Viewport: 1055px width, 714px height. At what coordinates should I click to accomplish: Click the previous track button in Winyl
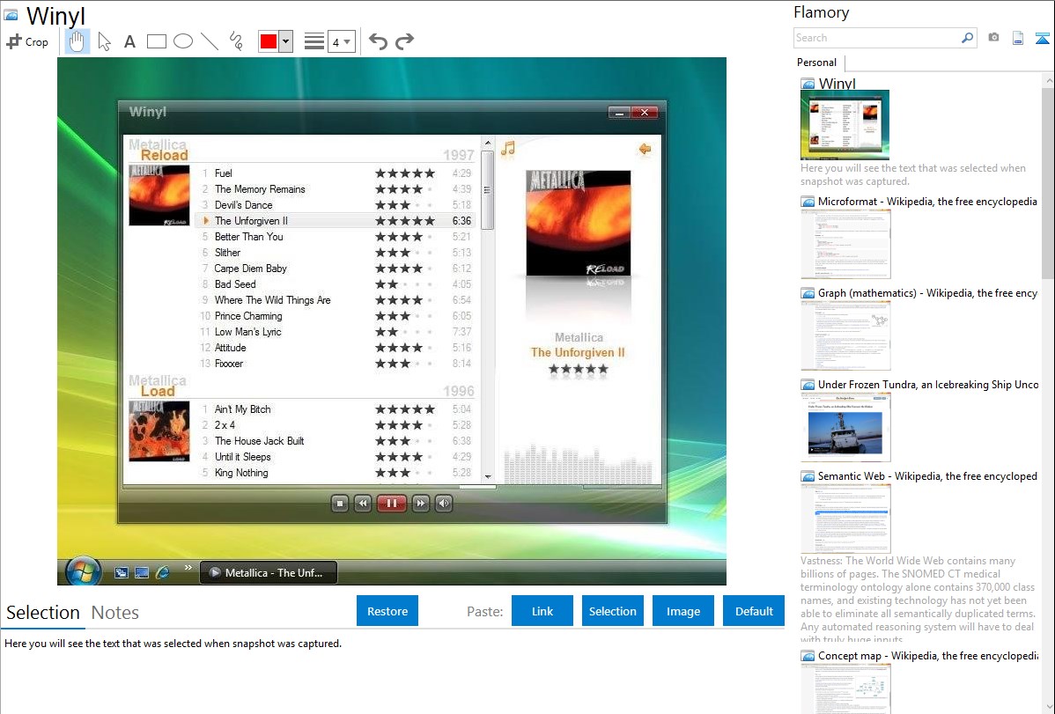(363, 504)
